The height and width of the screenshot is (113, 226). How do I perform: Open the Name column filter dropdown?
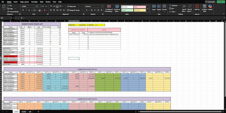click(x=16, y=72)
